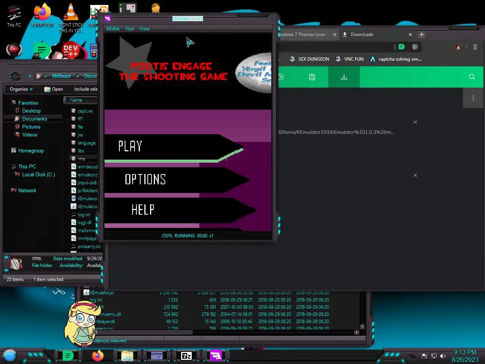485x364 pixels.
Task: Select the capture folder in the file list
Action: point(85,111)
